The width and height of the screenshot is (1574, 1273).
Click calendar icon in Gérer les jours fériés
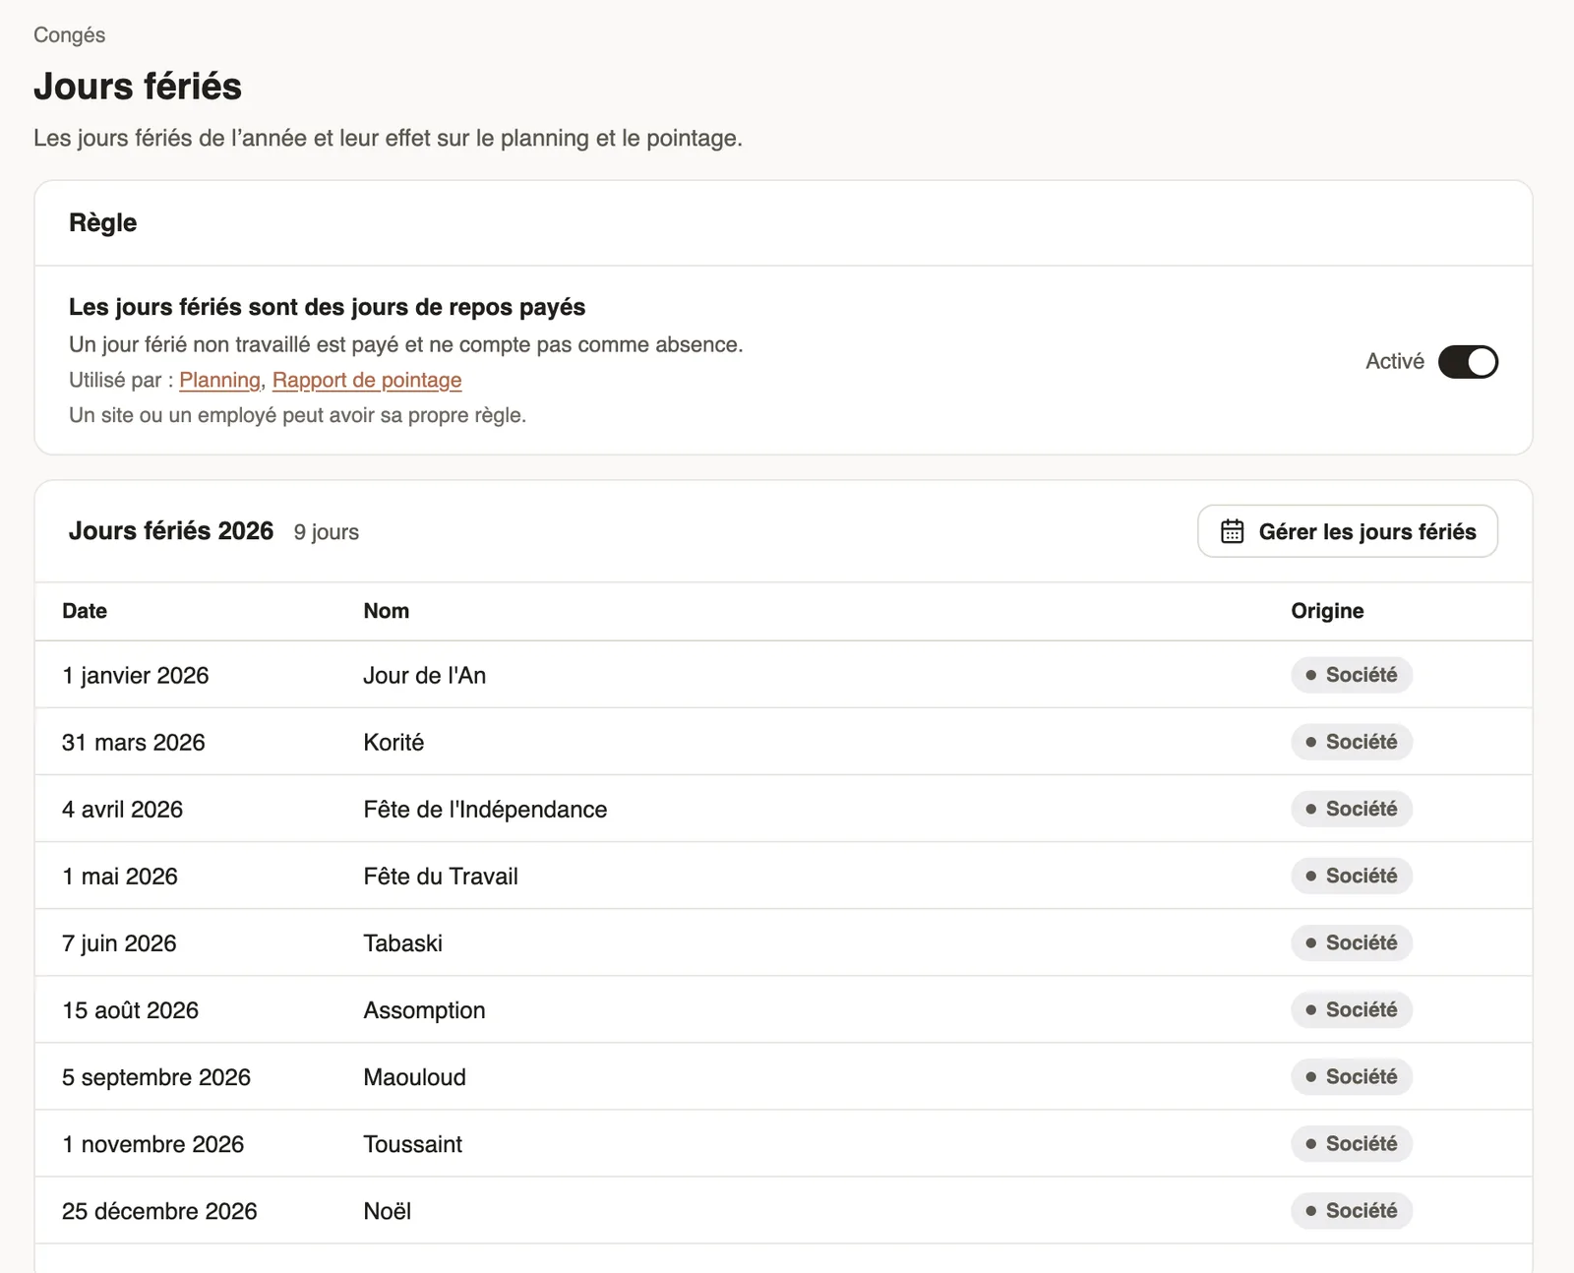1232,531
